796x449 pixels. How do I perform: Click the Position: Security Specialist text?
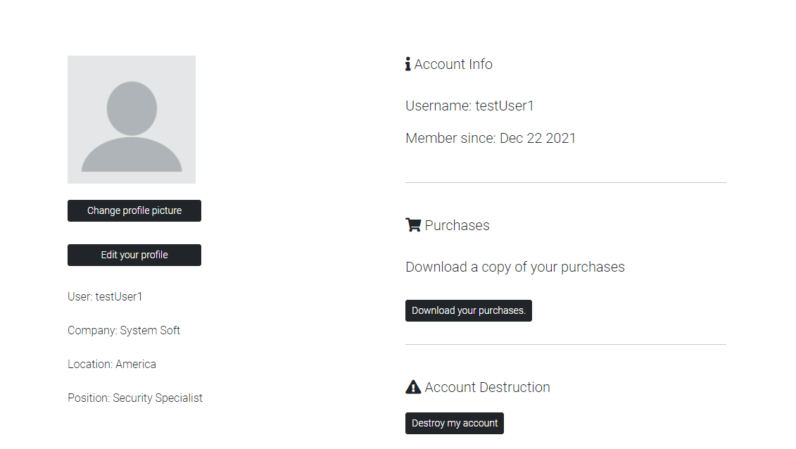pos(135,398)
